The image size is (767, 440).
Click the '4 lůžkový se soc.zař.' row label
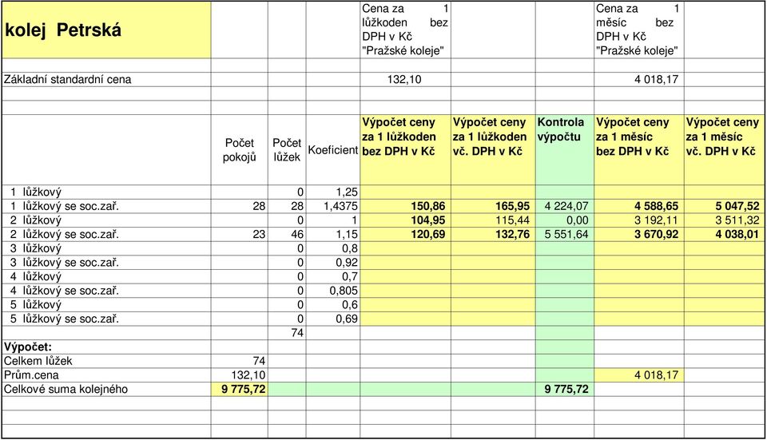(x=65, y=291)
